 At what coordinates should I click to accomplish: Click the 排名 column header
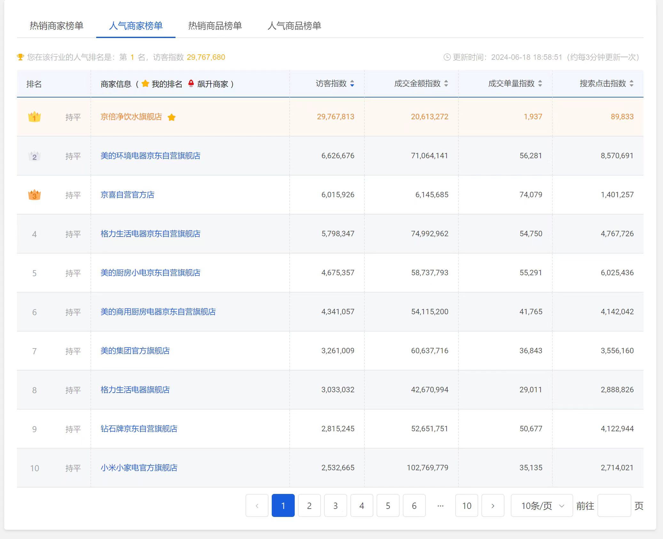pos(34,84)
